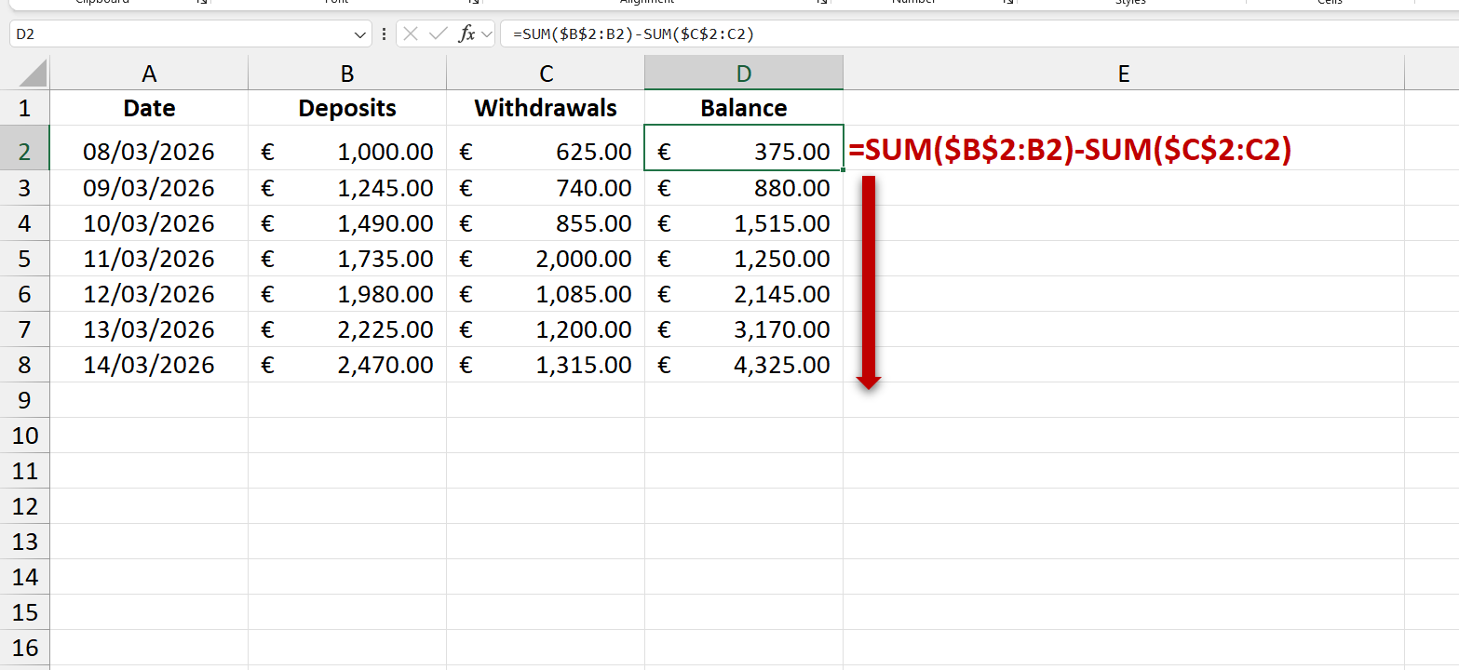Click the balance cell 375.00
The height and width of the screenshot is (670, 1459).
point(744,148)
